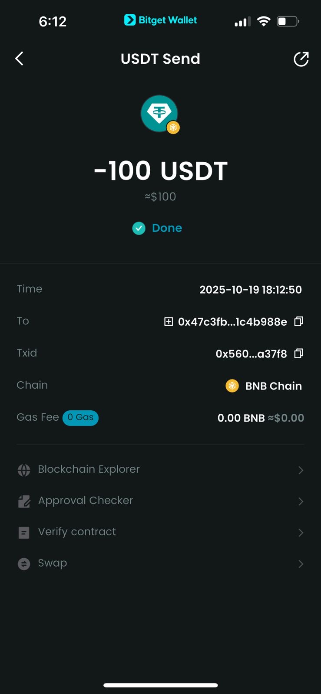Tap the Done status checkmark
The image size is (321, 694).
[x=139, y=228]
